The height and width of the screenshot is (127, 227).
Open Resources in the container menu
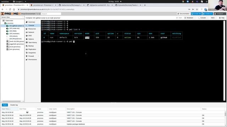pyautogui.click(x=32, y=29)
